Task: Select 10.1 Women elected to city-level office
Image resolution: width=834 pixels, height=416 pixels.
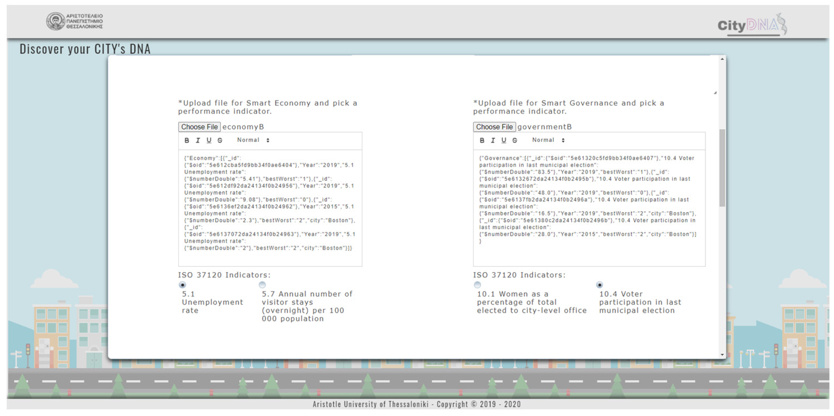Action: tap(477, 285)
